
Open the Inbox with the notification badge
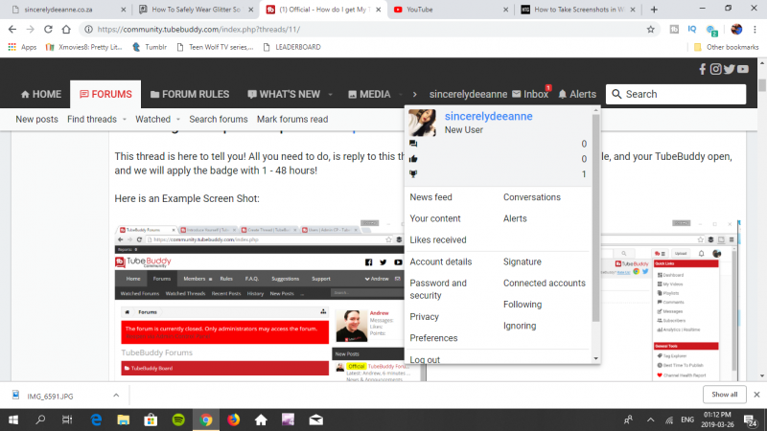[530, 95]
